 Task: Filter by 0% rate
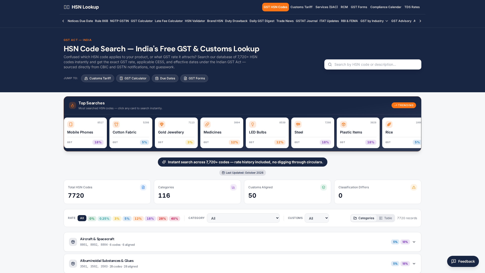click(x=92, y=219)
